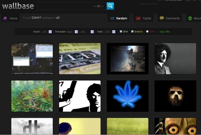
Task: Click the red Toplist chart icon
Action: pyautogui.click(x=138, y=18)
